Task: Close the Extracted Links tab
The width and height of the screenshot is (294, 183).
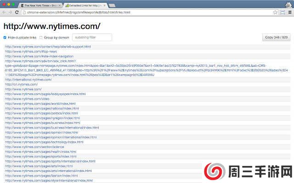Action: click(x=104, y=5)
